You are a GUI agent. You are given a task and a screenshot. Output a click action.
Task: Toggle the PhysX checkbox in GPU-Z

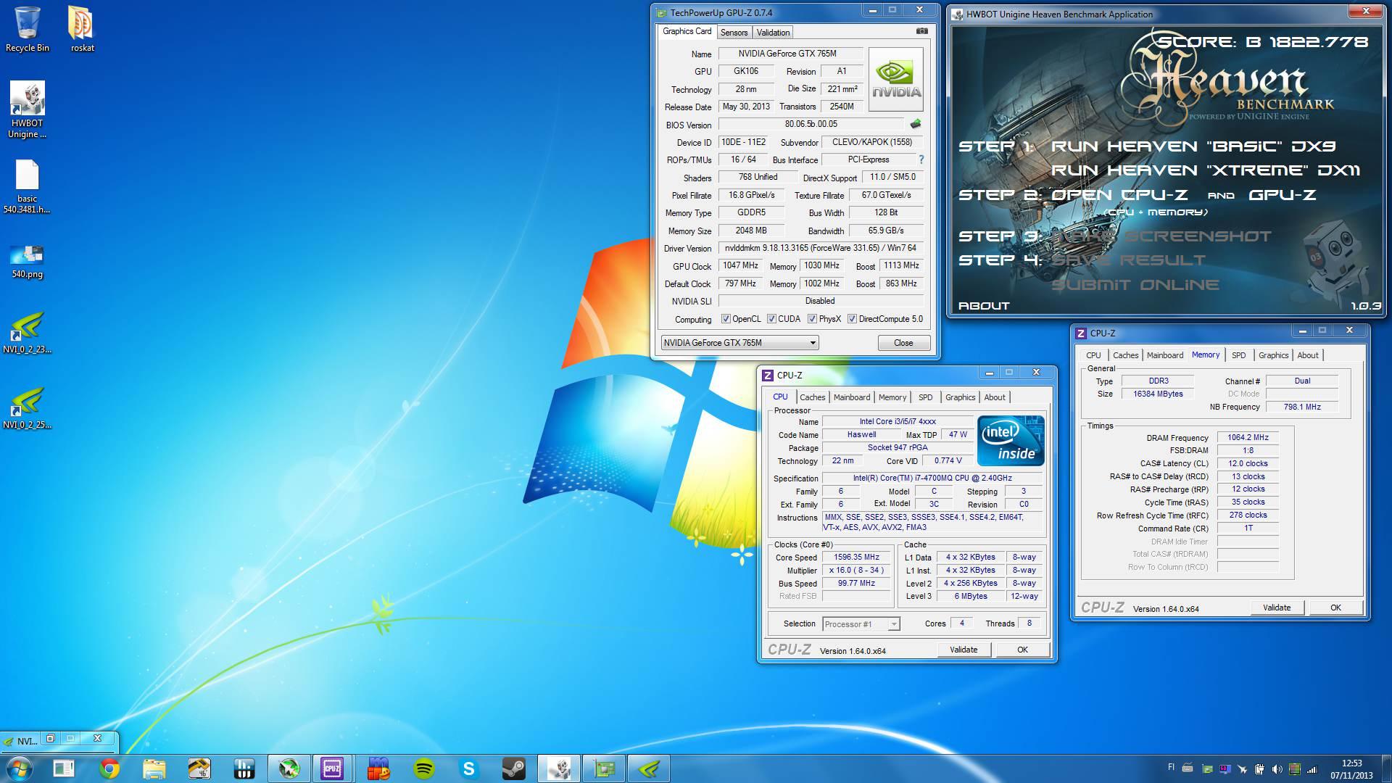point(813,319)
